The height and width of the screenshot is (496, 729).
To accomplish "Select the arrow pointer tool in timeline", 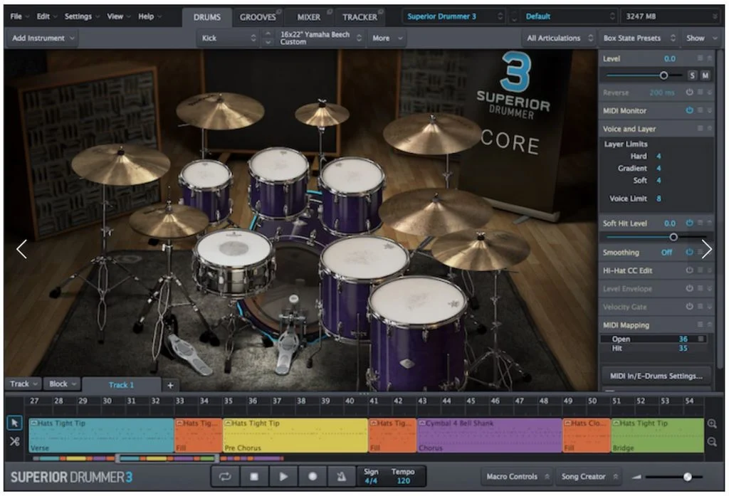I will click(14, 423).
